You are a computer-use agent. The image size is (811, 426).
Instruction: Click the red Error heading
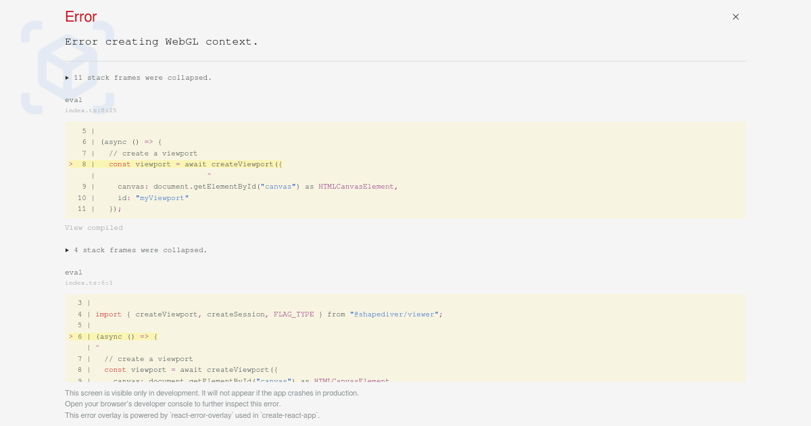[80, 17]
